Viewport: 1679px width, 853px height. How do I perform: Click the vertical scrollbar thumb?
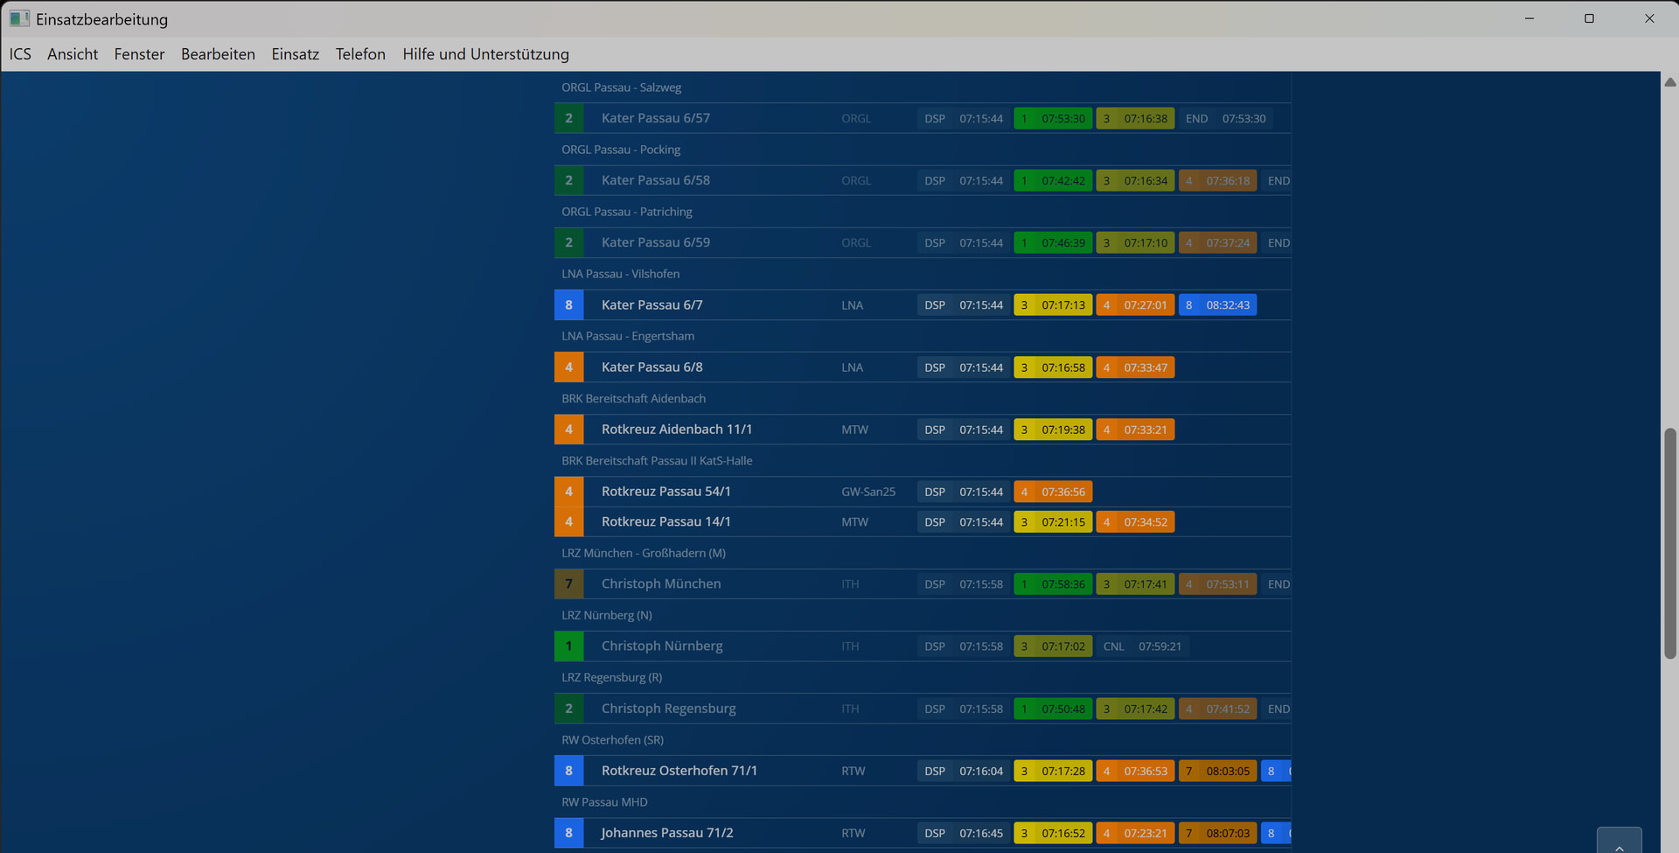click(x=1669, y=542)
